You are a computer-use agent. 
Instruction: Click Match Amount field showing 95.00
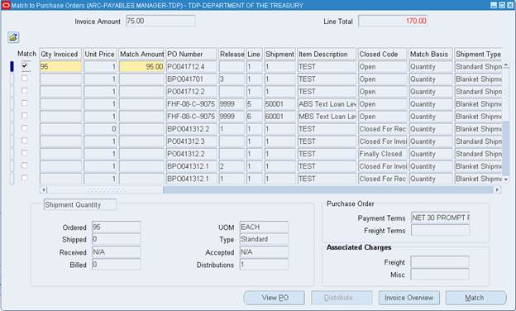pos(141,67)
